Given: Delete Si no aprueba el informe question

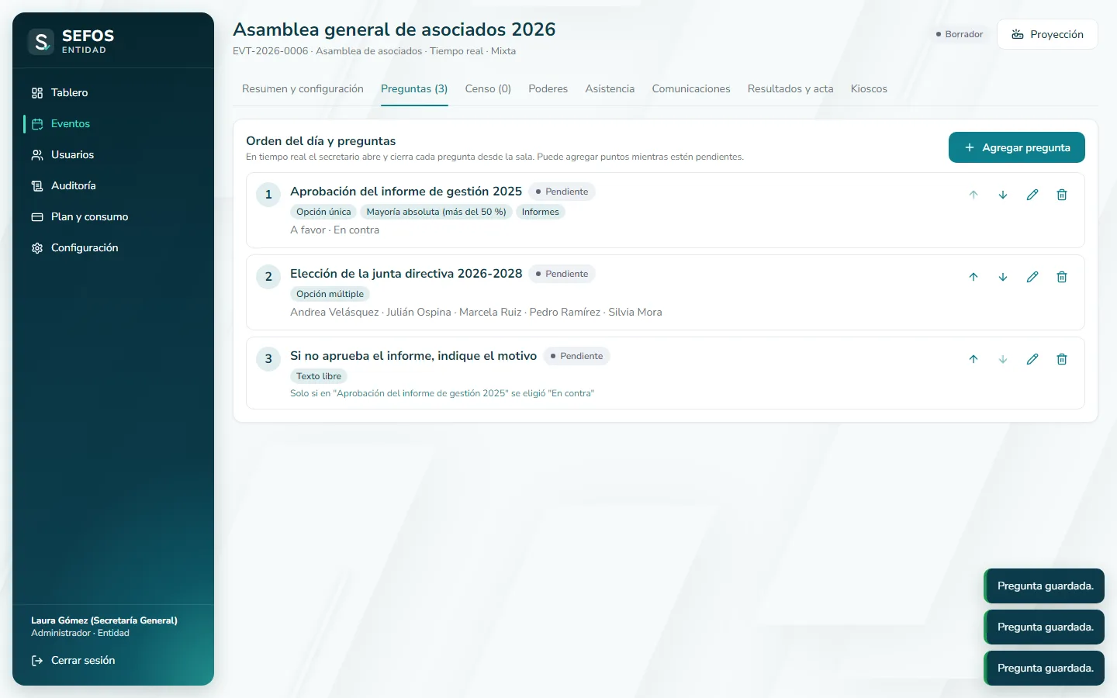Looking at the screenshot, I should [1062, 359].
